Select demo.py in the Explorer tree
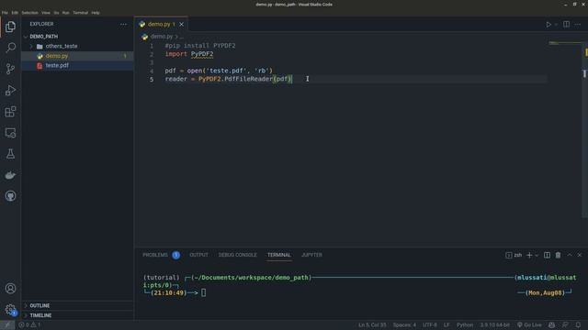Viewport: 588px width, 330px height. pos(77,56)
